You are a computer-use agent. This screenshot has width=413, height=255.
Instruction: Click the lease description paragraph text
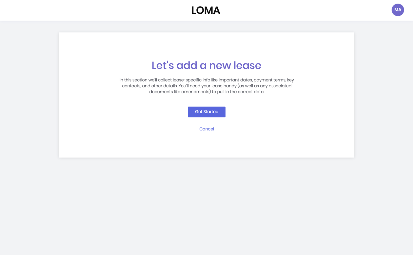[x=206, y=86]
